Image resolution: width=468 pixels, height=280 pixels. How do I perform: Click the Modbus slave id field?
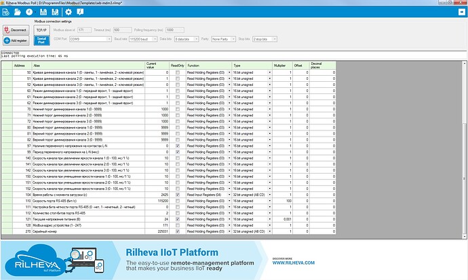(84, 30)
